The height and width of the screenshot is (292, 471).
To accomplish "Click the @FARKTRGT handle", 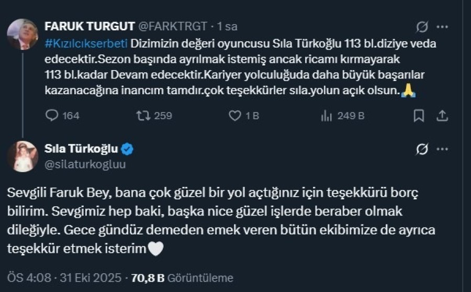I will pos(174,27).
